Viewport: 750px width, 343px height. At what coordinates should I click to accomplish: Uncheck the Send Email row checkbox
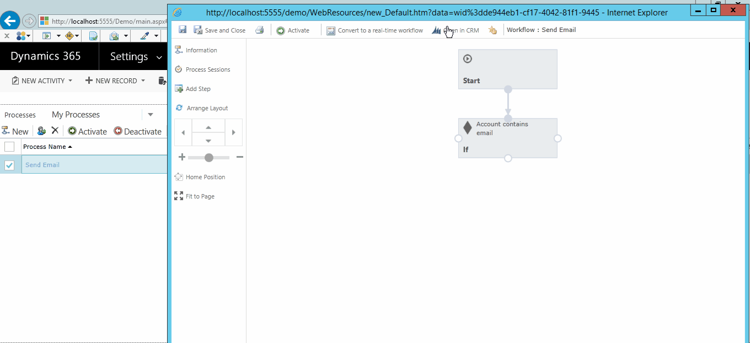[9, 165]
